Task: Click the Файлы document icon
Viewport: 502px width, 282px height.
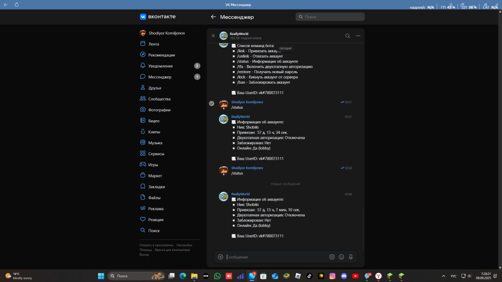Action: (x=143, y=197)
